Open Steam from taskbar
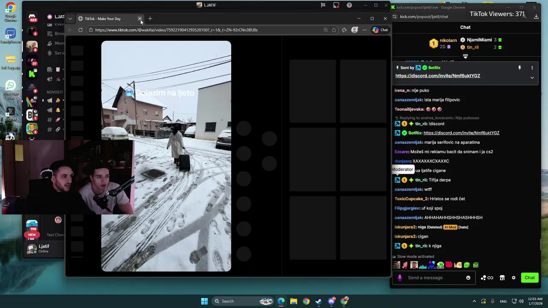The image size is (548, 308). pos(319,301)
